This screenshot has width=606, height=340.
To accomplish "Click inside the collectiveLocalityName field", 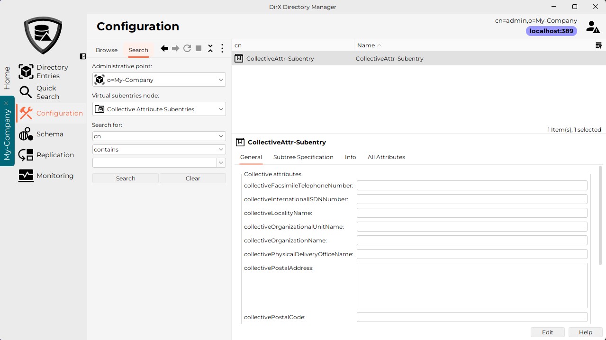I will tap(471, 213).
